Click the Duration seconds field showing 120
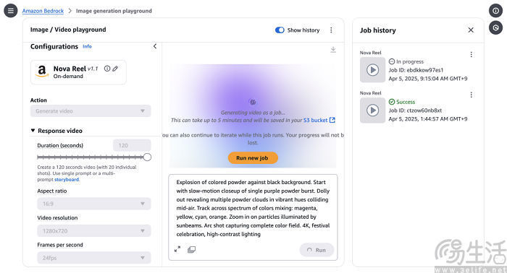 (132, 145)
